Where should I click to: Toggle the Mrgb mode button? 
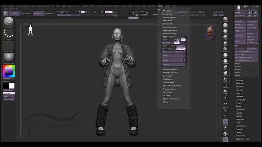(87, 12)
